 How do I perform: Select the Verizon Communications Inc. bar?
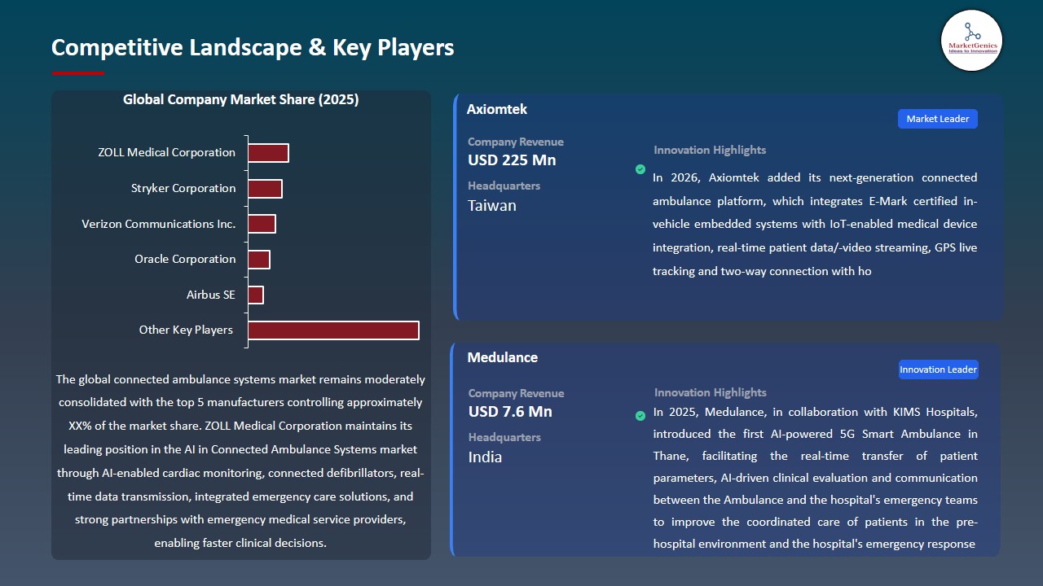point(262,224)
